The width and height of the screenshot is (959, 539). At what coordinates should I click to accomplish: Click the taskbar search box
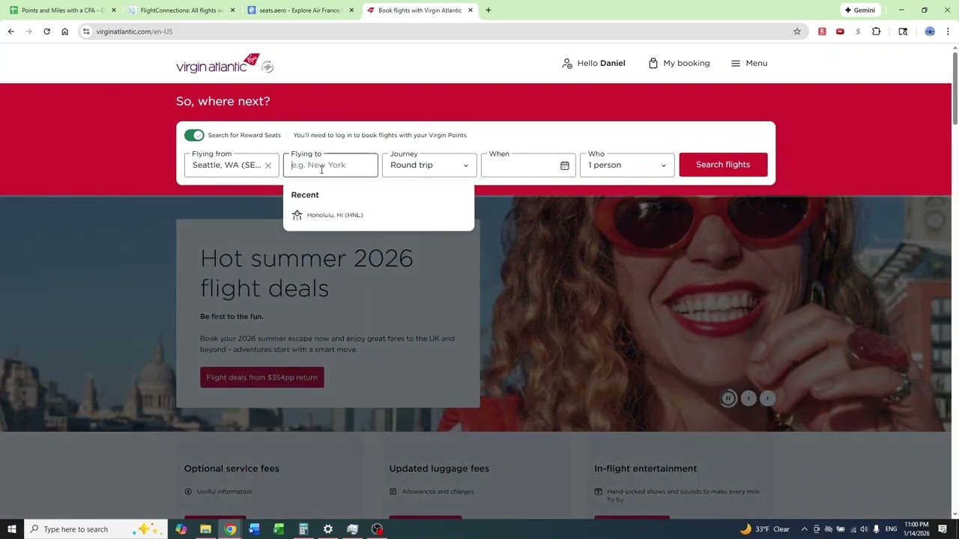(96, 529)
